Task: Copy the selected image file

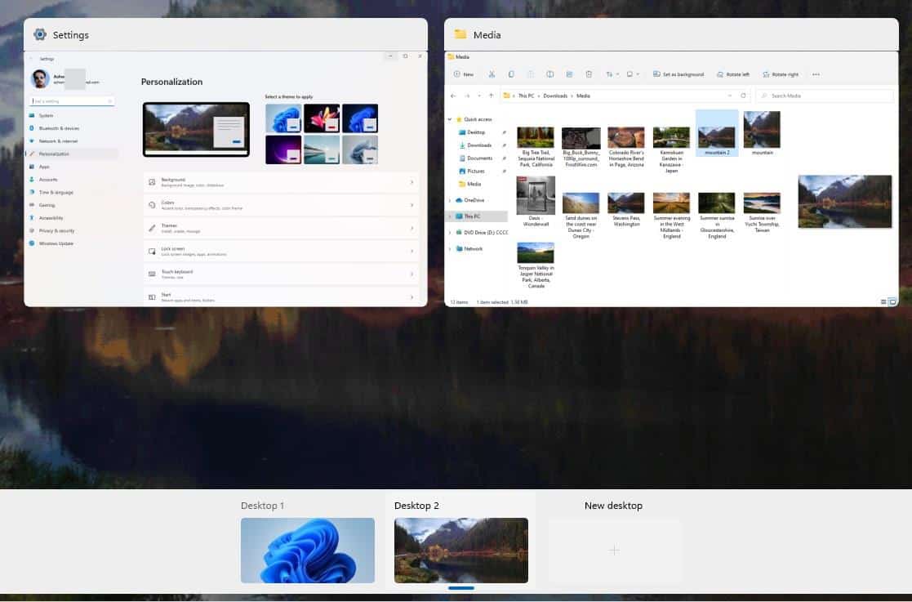Action: click(x=510, y=74)
